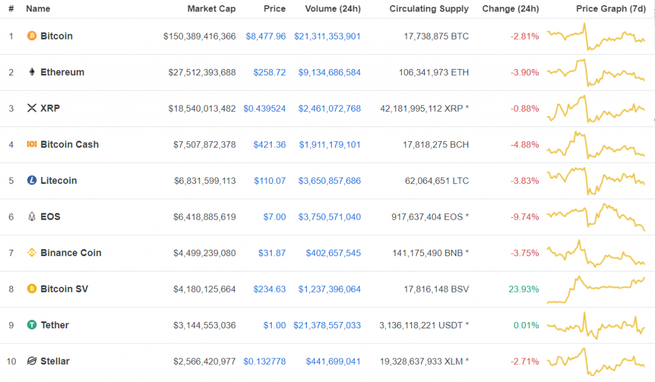The height and width of the screenshot is (382, 655).
Task: Sort by the # rank column header
Action: (x=12, y=9)
